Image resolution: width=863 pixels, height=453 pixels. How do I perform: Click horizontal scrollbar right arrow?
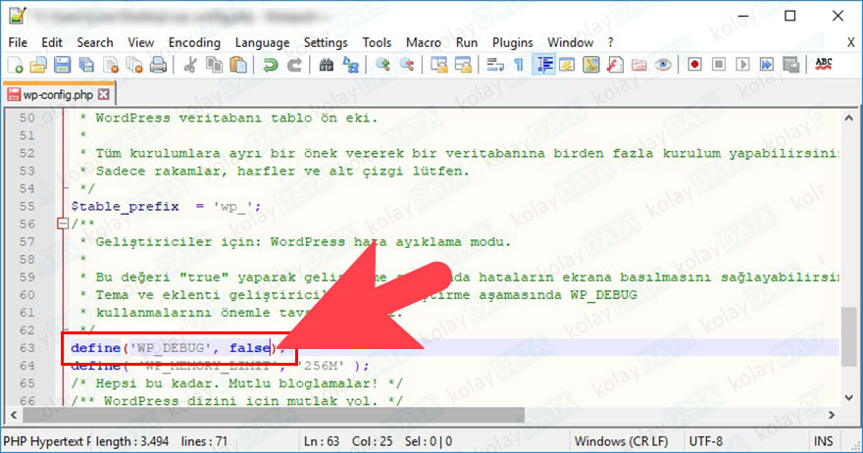tap(831, 415)
